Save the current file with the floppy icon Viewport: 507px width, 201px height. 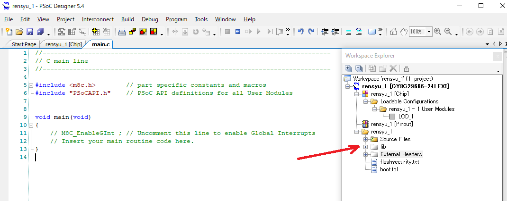(x=30, y=32)
